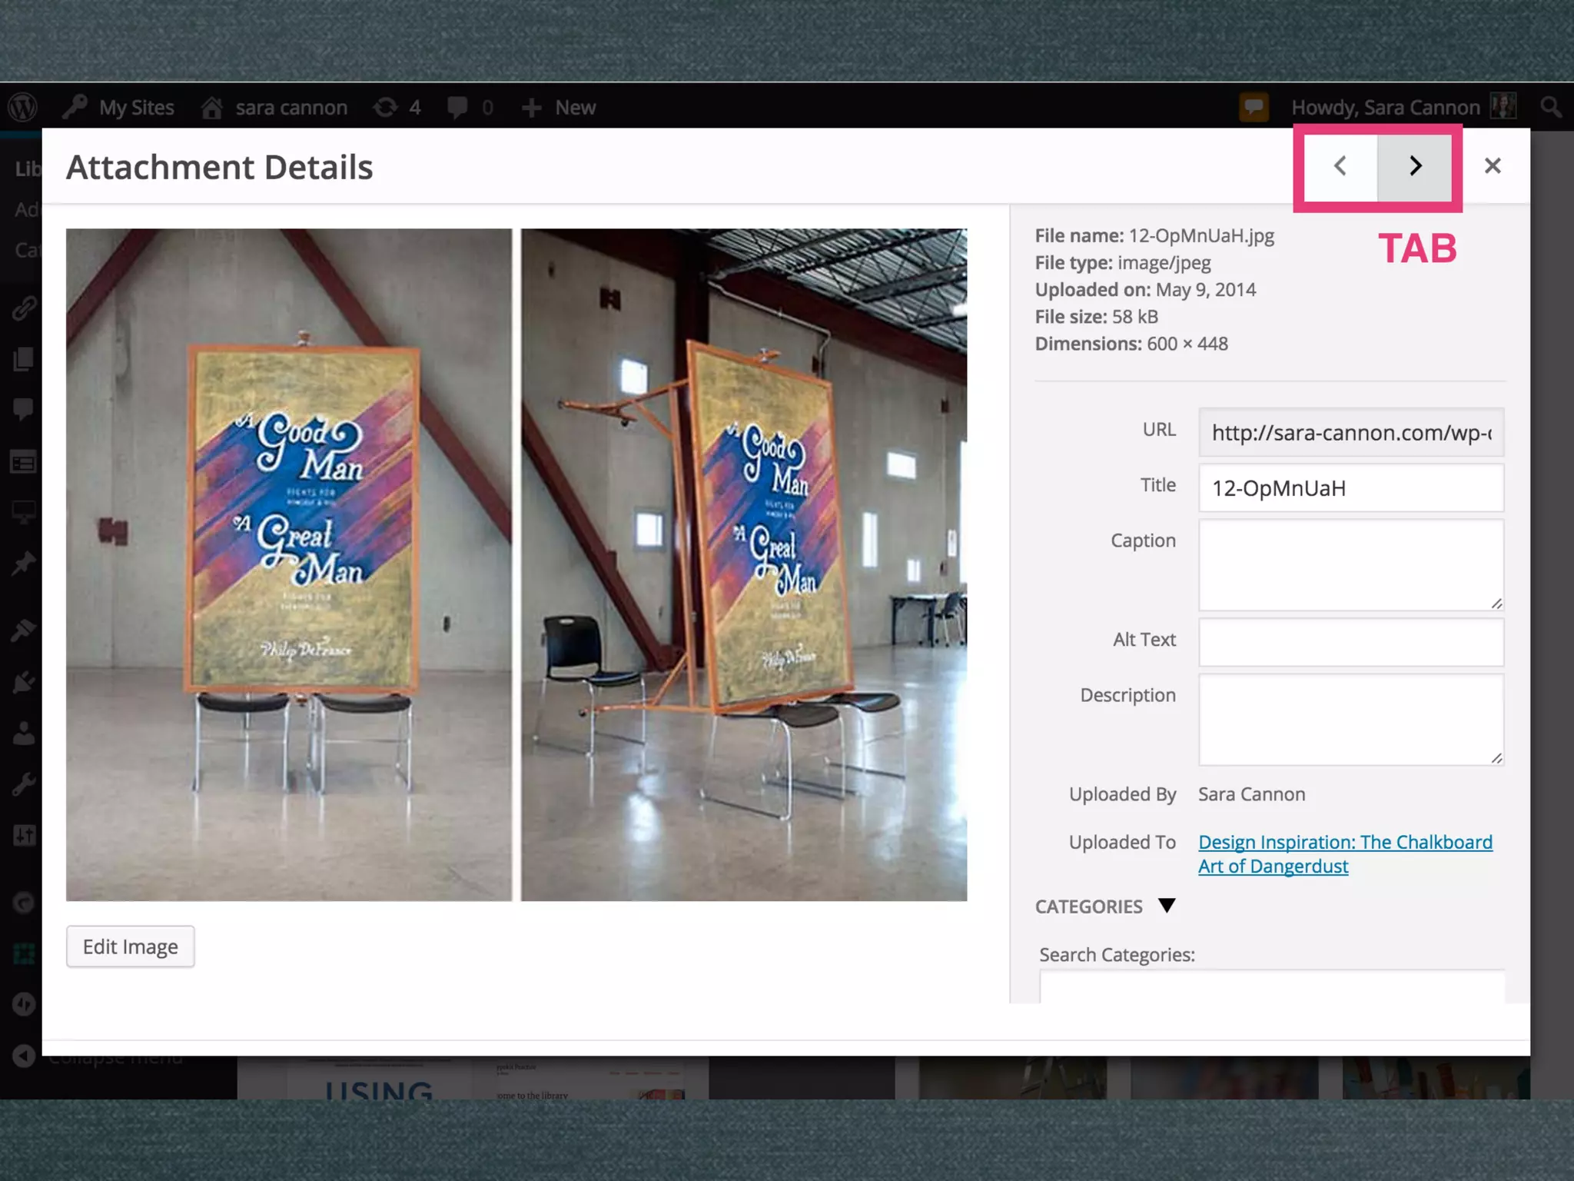This screenshot has height=1181, width=1574.
Task: Click the WordPress logo icon
Action: click(22, 107)
